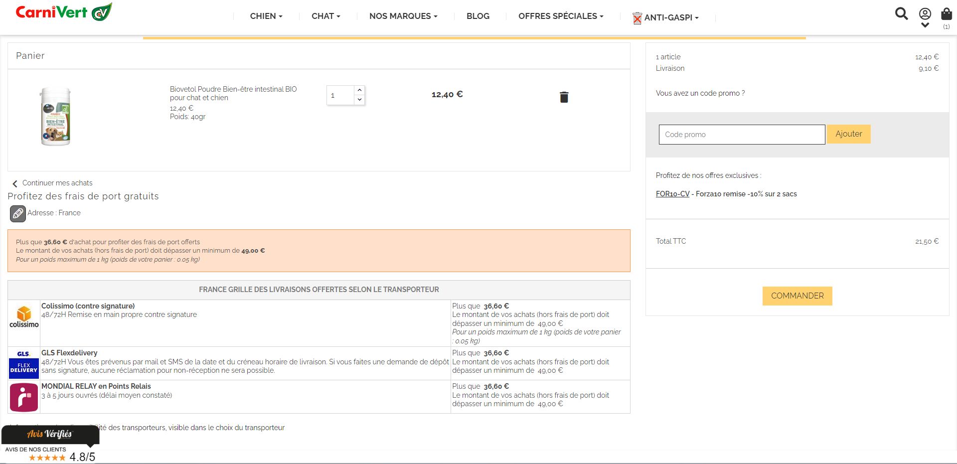Open the search magnifier icon
This screenshot has width=957, height=464.
(x=901, y=13)
